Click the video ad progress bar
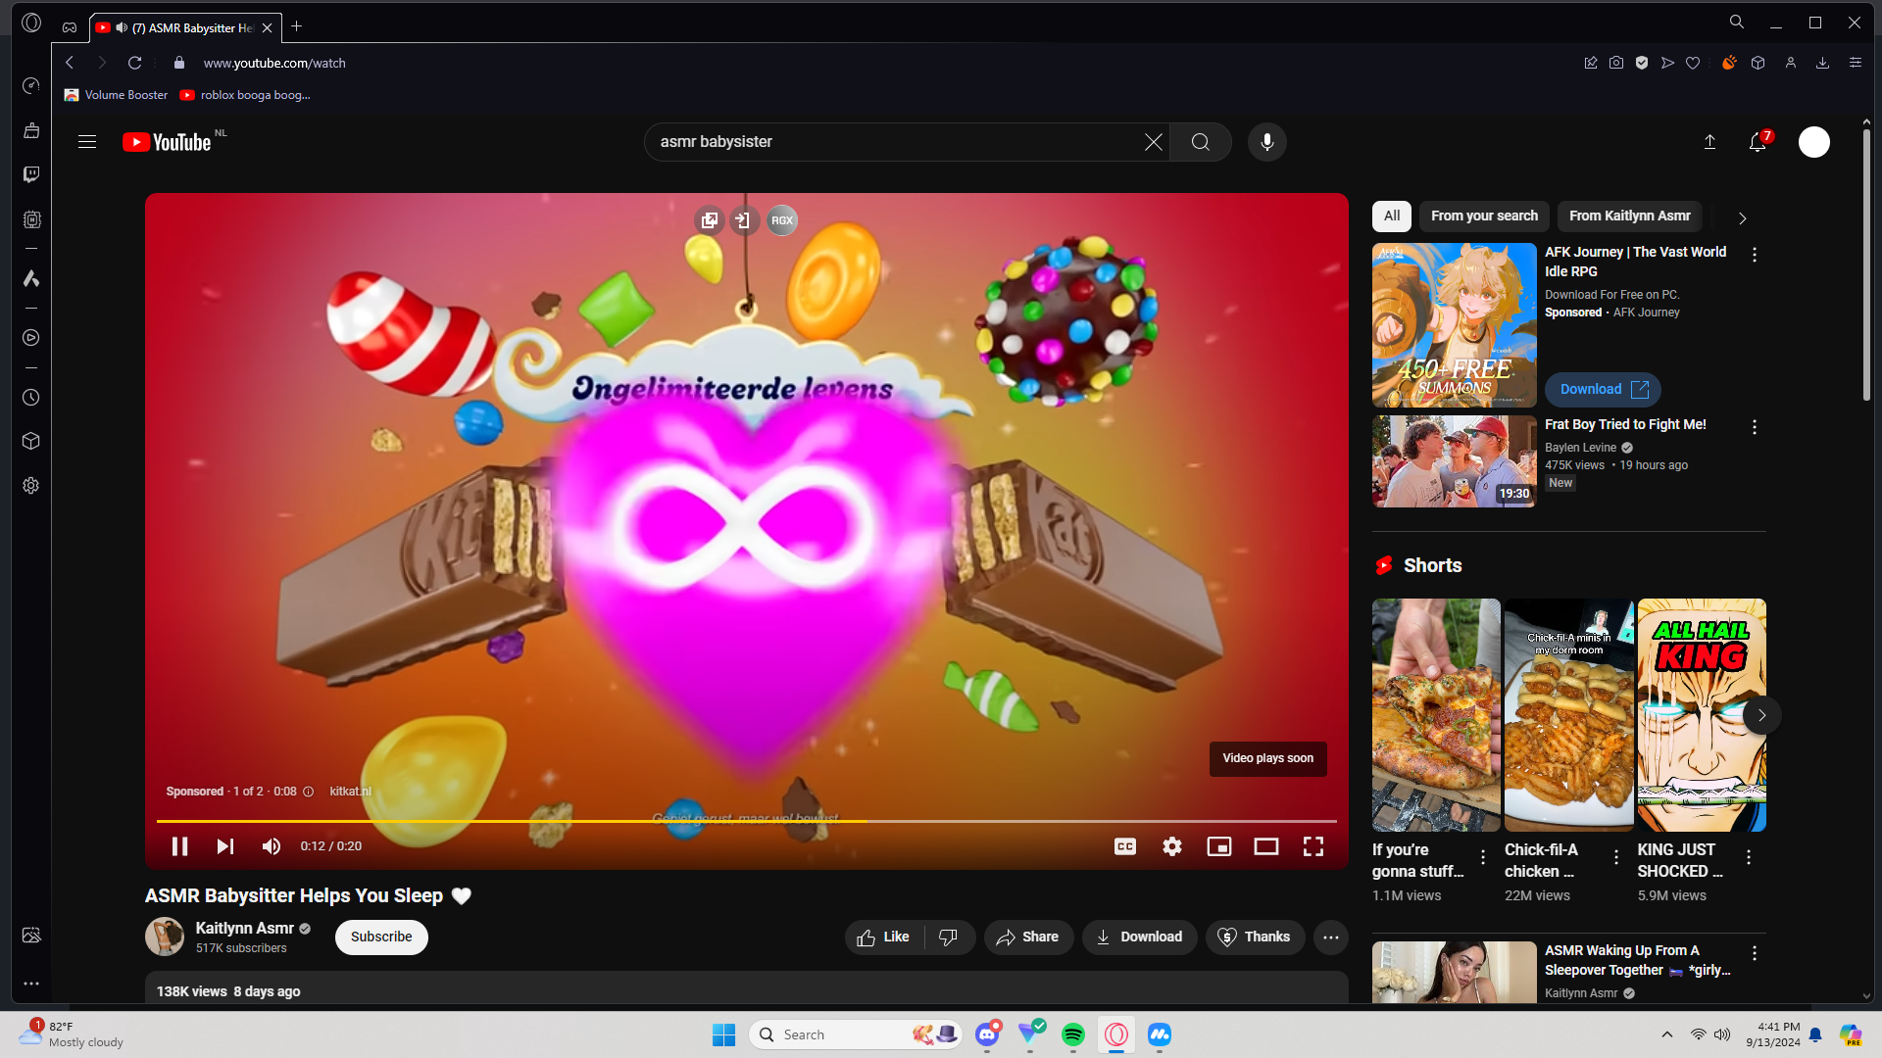Image resolution: width=1882 pixels, height=1058 pixels. point(747,821)
